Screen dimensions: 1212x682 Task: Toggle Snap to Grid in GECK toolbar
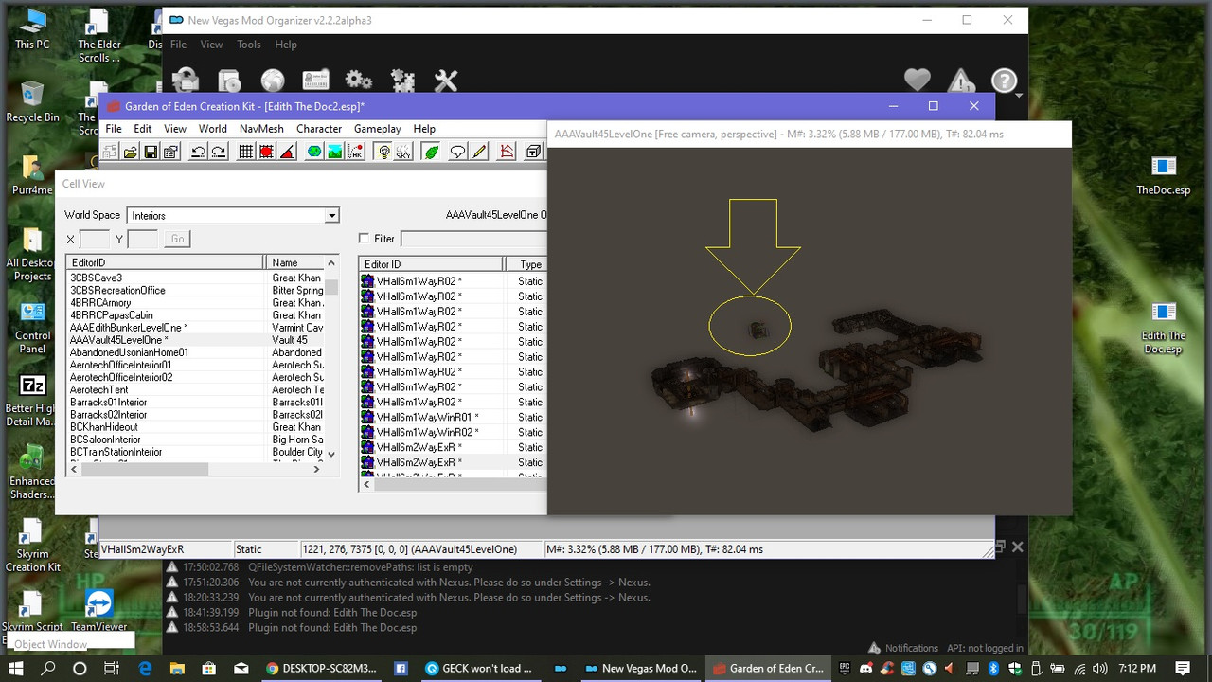point(245,151)
